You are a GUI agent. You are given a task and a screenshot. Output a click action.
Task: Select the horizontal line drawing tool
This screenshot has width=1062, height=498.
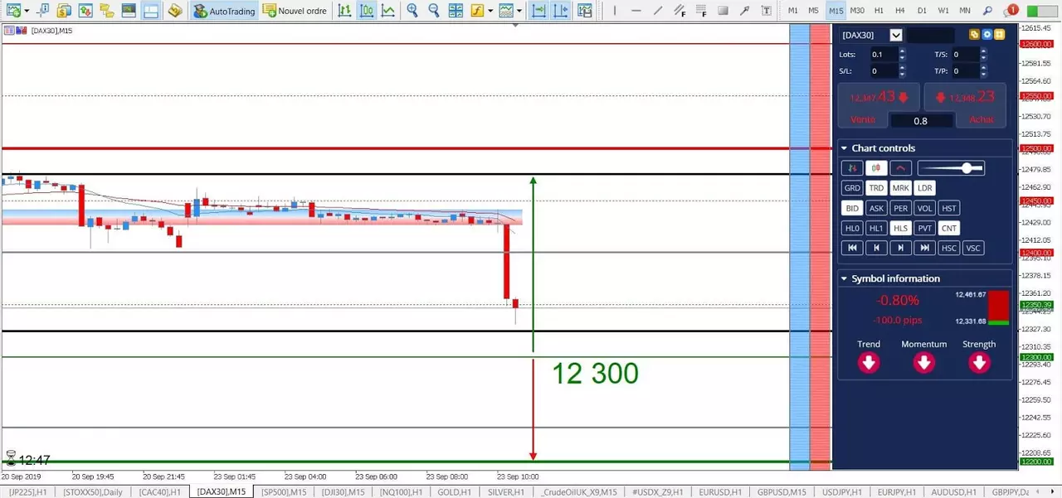click(636, 11)
